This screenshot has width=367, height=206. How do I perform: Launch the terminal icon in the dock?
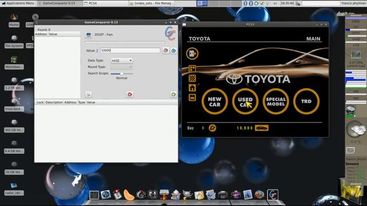point(94,195)
